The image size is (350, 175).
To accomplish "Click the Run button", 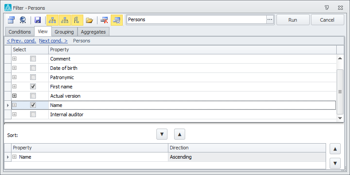I will pyautogui.click(x=293, y=20).
